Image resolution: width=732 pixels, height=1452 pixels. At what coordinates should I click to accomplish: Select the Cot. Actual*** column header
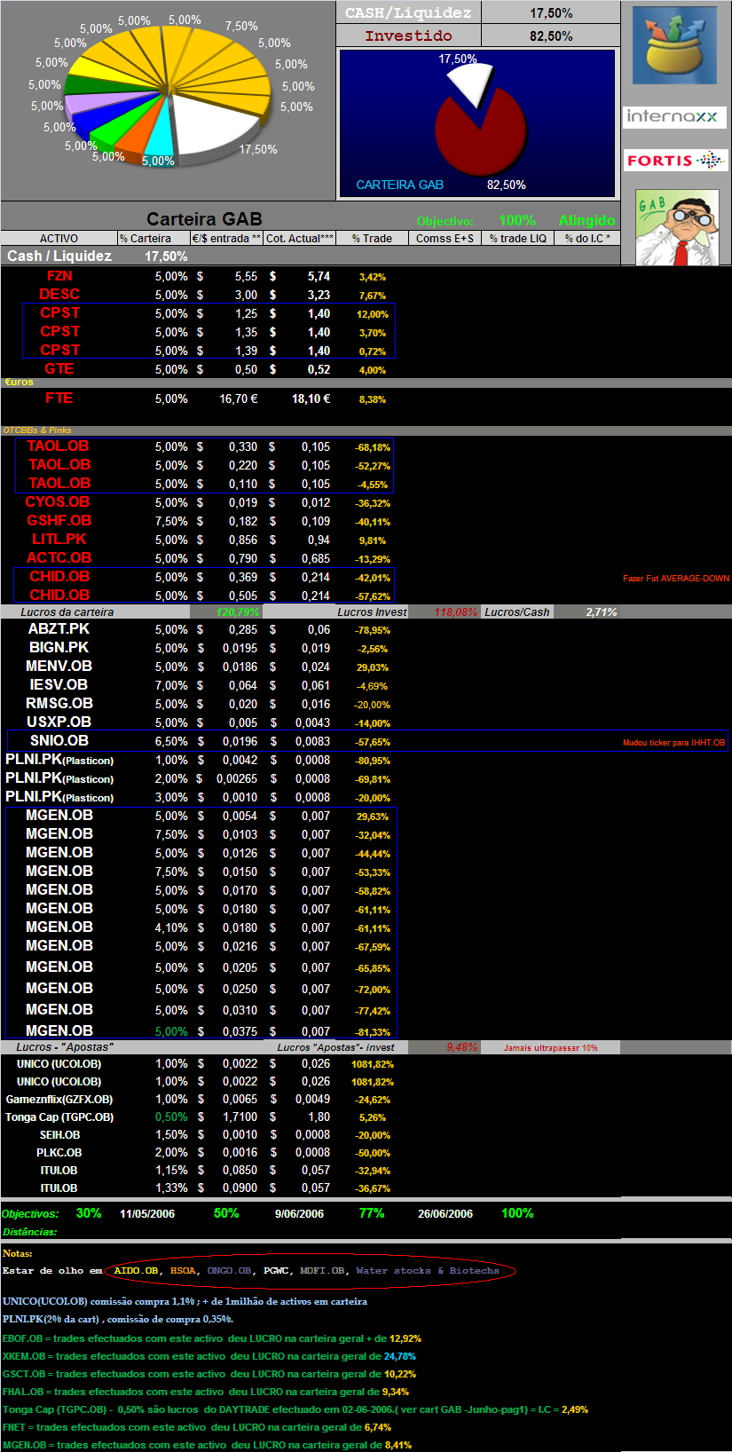pos(300,238)
